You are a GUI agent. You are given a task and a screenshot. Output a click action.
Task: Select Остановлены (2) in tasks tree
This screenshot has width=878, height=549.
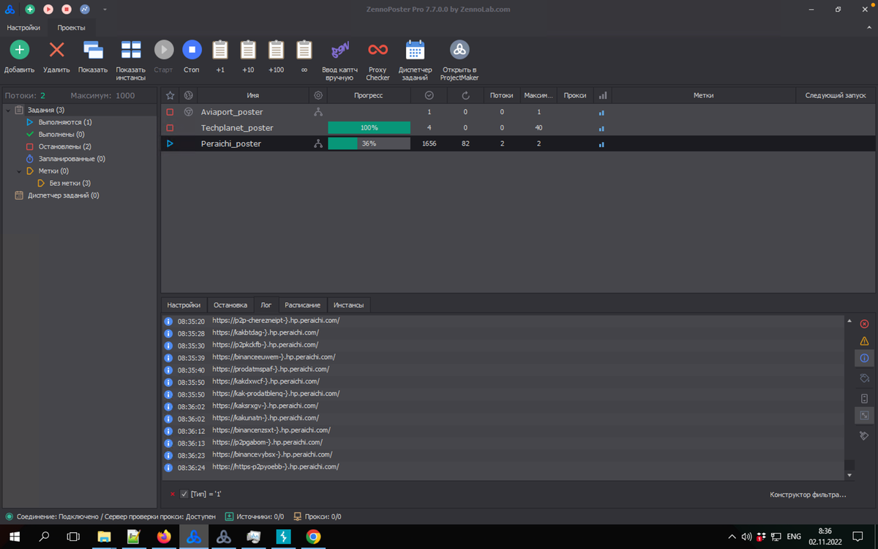tap(64, 146)
